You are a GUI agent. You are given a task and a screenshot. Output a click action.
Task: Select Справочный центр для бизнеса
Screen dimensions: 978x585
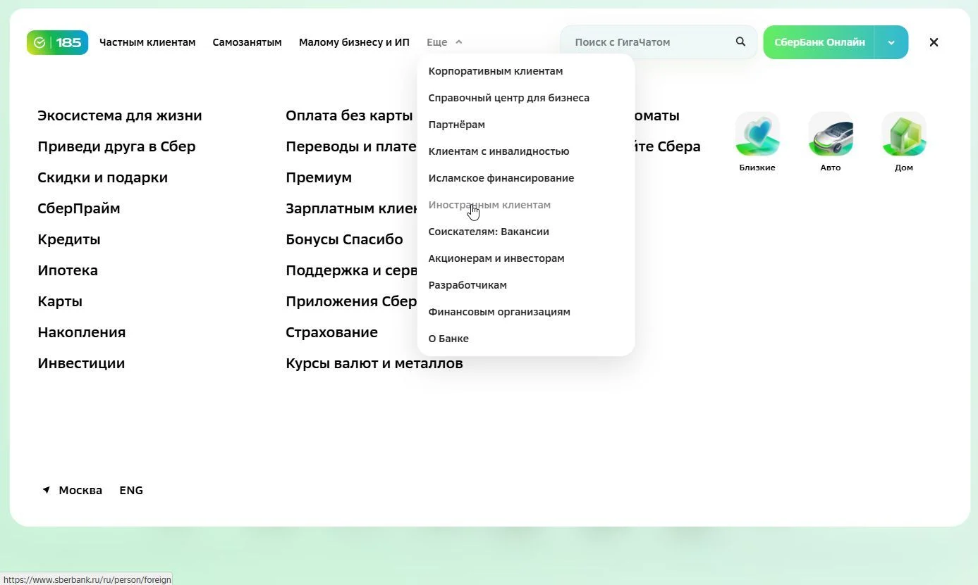click(x=509, y=98)
